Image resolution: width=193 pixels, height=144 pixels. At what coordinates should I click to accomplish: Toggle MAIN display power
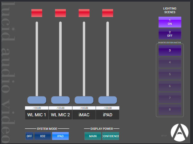click(93, 136)
